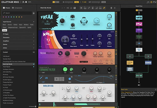
Task: Toggle power of the Freak module
Action: click(x=117, y=13)
